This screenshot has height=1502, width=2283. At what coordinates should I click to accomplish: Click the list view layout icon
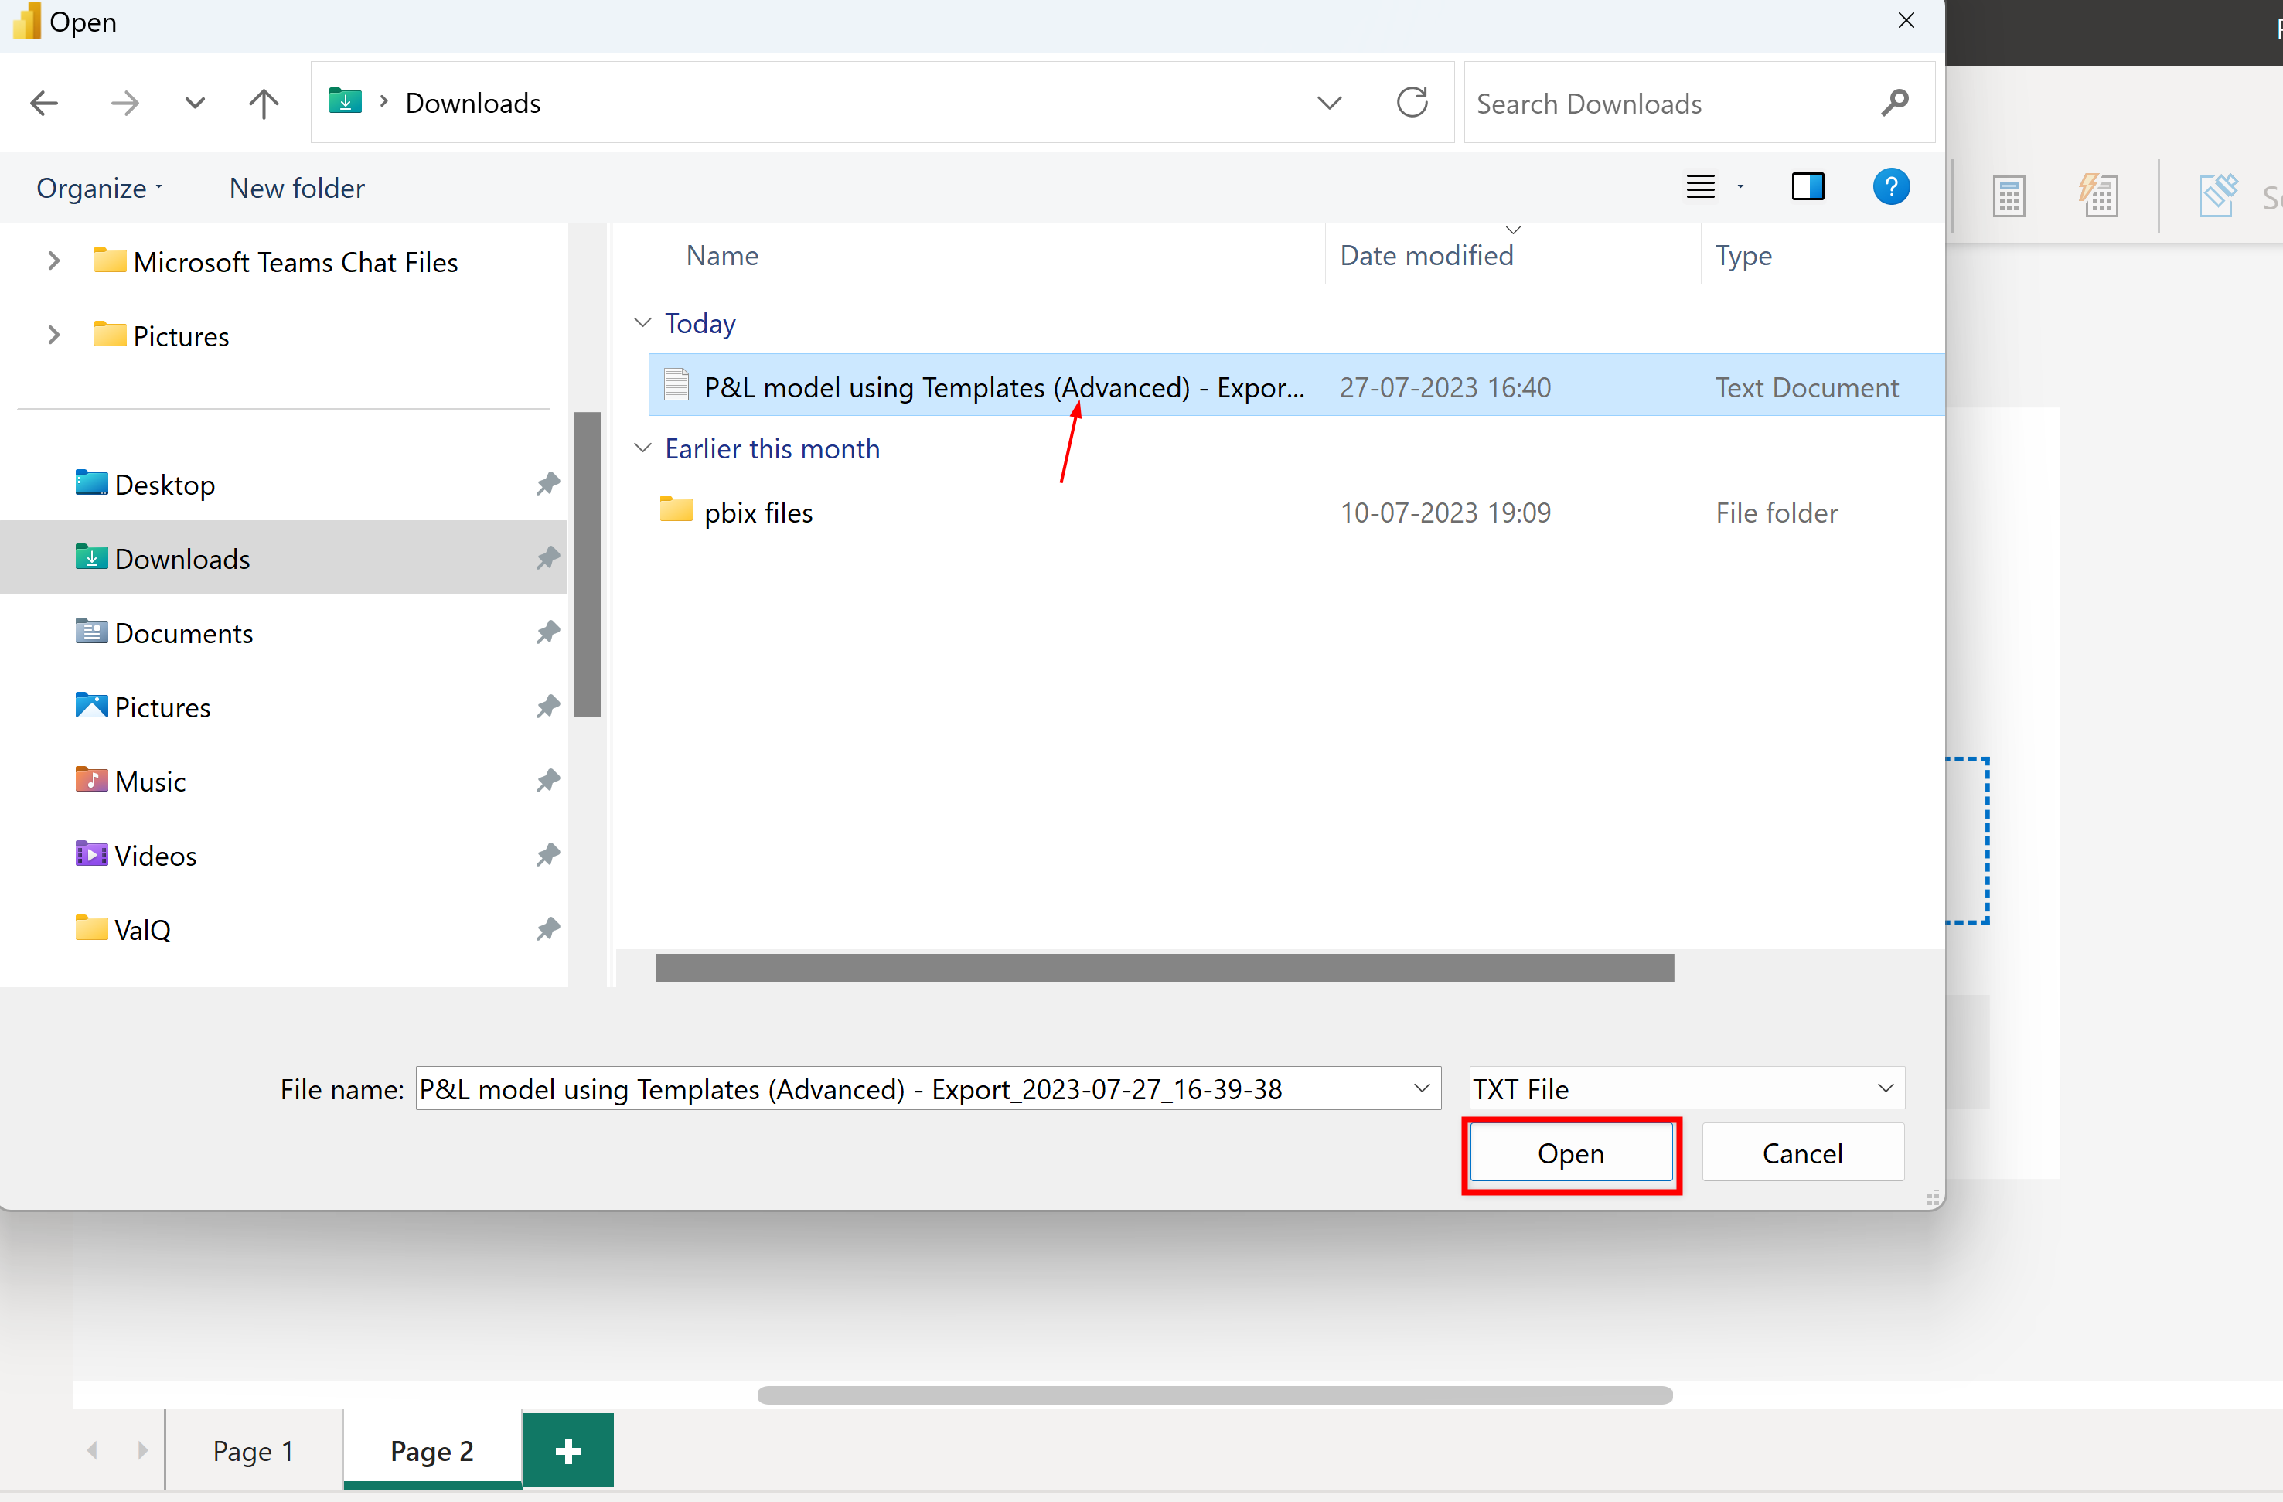pyautogui.click(x=1701, y=187)
